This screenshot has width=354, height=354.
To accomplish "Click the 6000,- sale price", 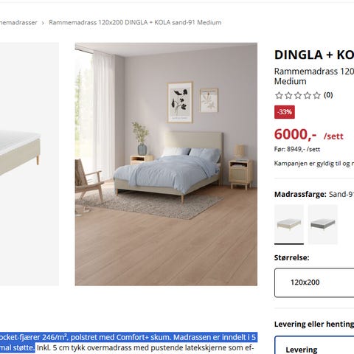I will click(x=295, y=134).
